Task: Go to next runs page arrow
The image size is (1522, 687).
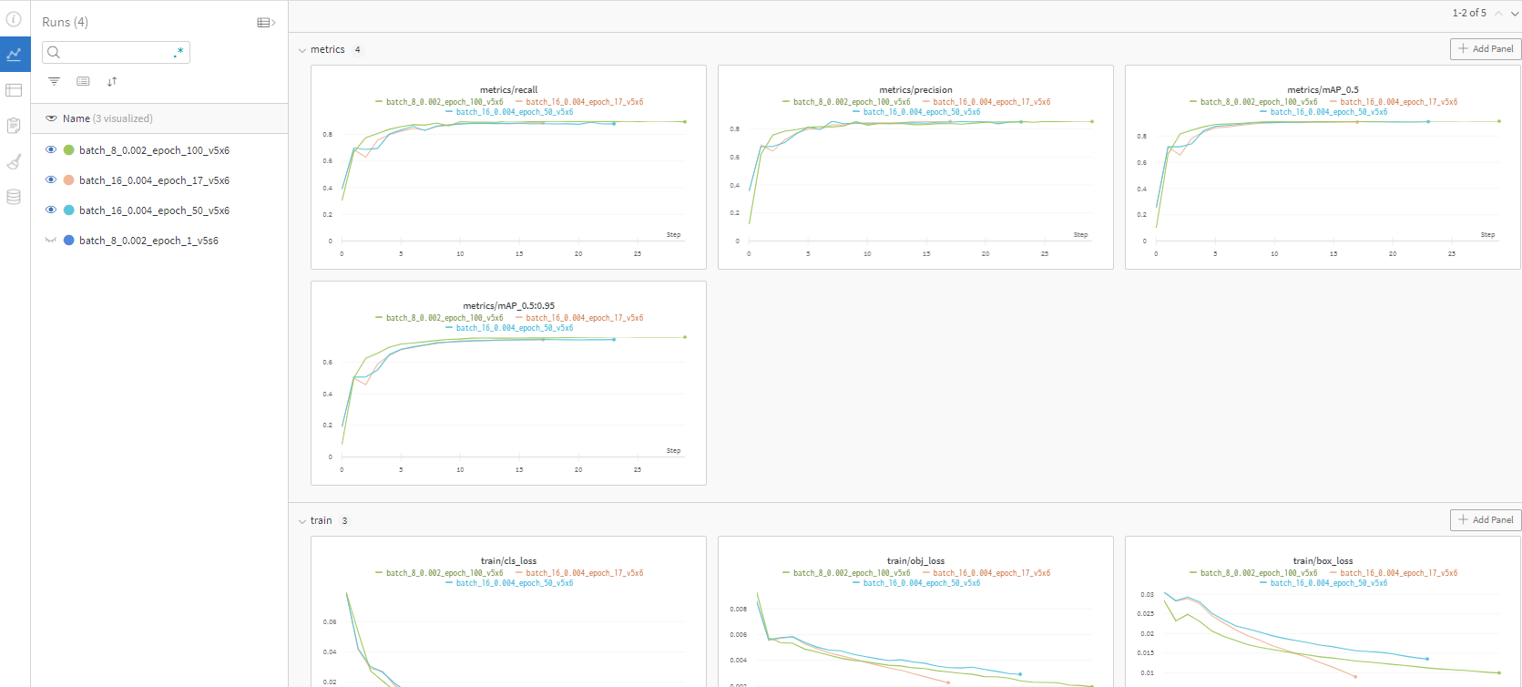Action: click(x=1514, y=14)
